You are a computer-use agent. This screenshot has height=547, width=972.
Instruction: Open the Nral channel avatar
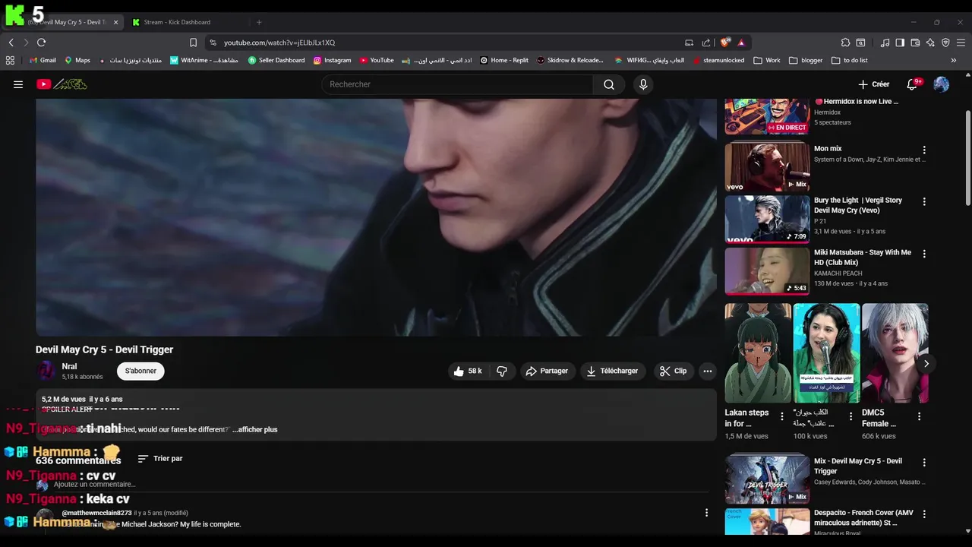click(x=46, y=371)
